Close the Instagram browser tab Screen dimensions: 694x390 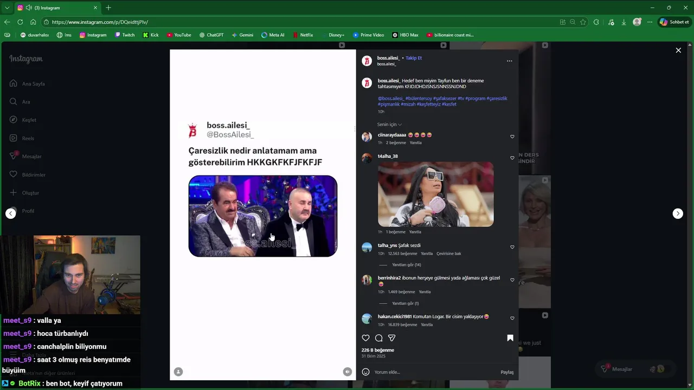(x=95, y=8)
